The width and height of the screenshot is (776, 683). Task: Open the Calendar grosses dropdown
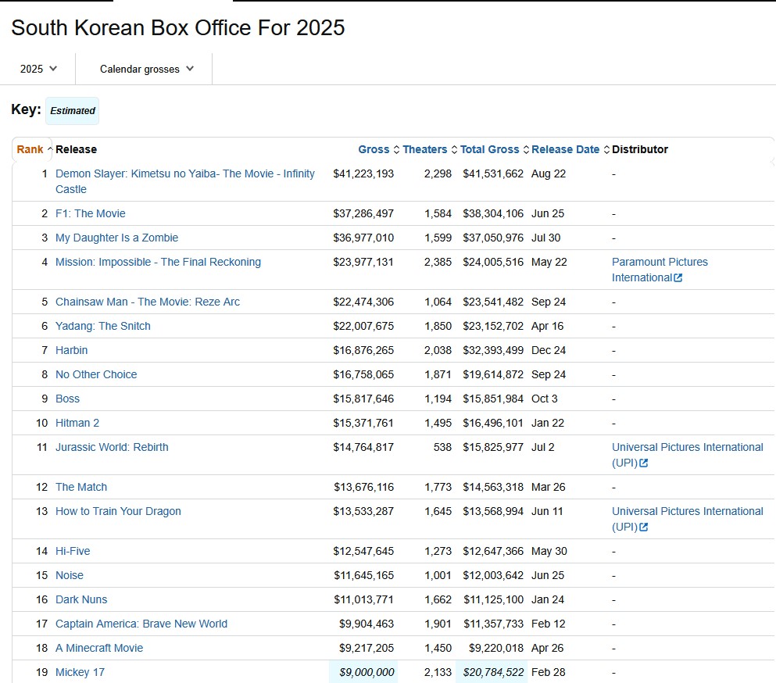click(146, 69)
